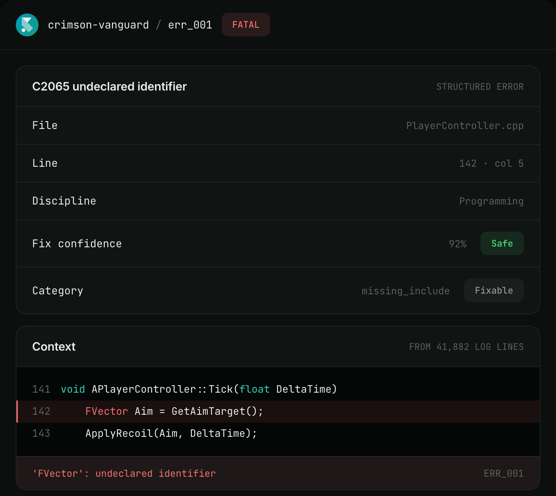The width and height of the screenshot is (556, 496).
Task: Select the 'FVector': undeclared identifier message
Action: [124, 474]
